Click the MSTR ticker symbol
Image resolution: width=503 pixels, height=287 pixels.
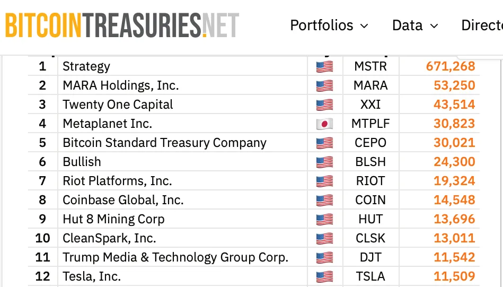pos(371,67)
